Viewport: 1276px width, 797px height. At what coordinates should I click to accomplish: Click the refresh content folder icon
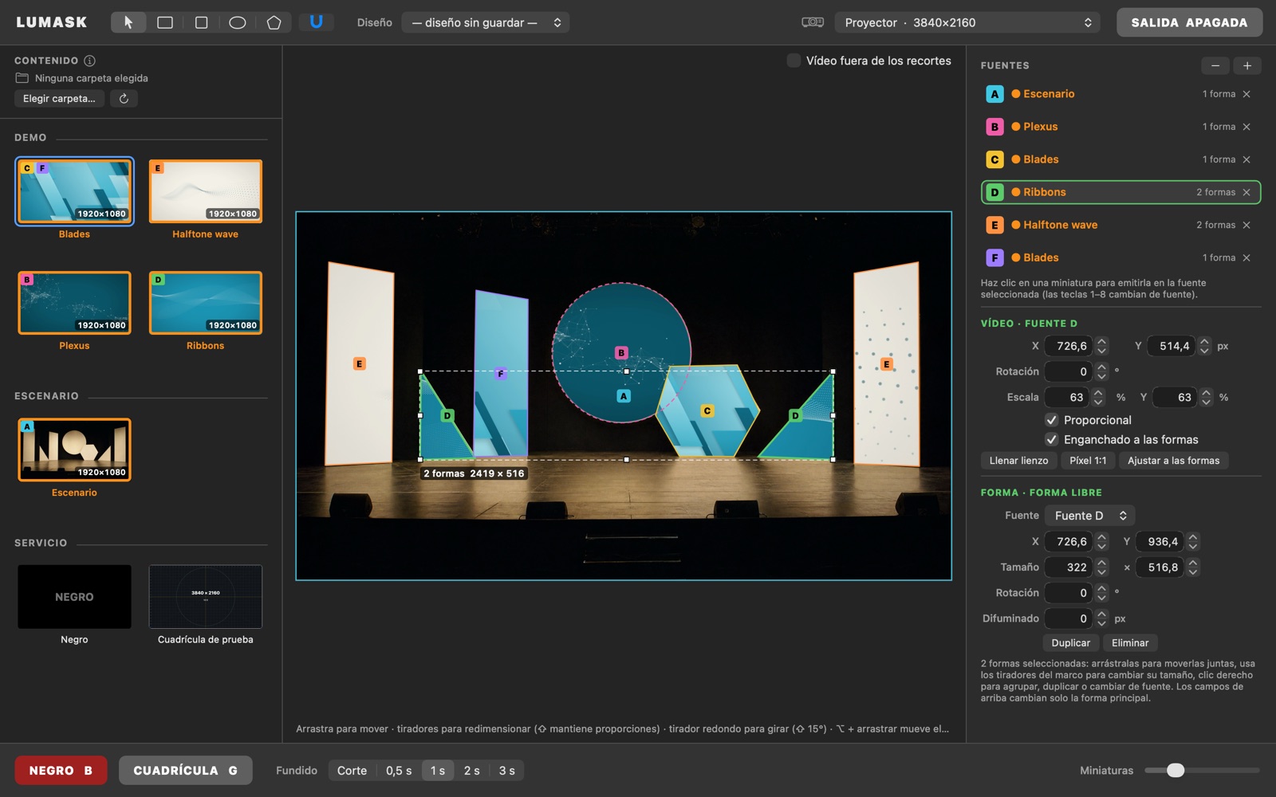tap(124, 99)
